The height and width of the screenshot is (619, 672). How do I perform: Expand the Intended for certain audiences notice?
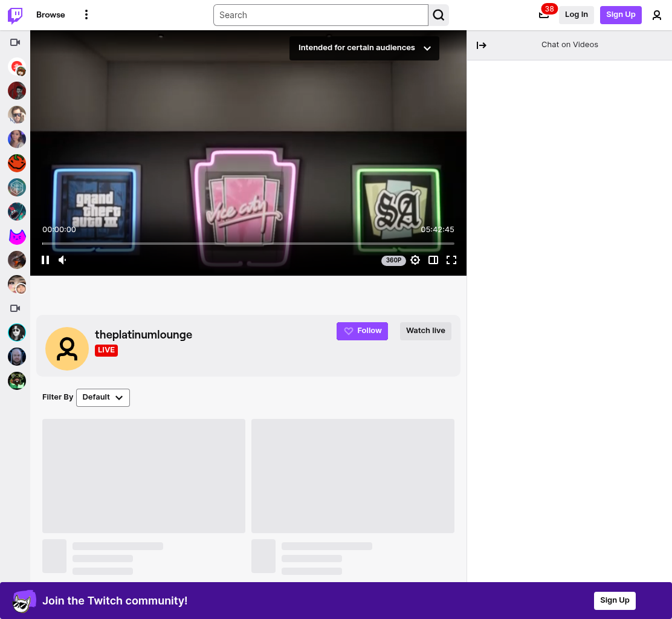(x=364, y=48)
